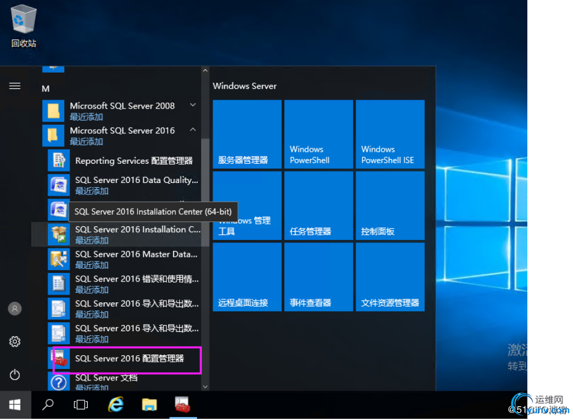This screenshot has height=420, width=573.
Task: Collapse the Microsoft SQL Server 2016 group chevron
Action: click(x=193, y=130)
